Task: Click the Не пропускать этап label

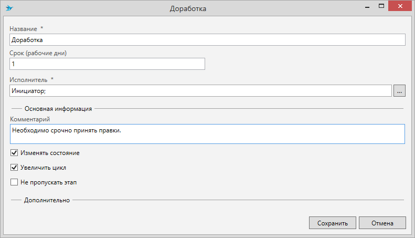Action: pyautogui.click(x=48, y=182)
